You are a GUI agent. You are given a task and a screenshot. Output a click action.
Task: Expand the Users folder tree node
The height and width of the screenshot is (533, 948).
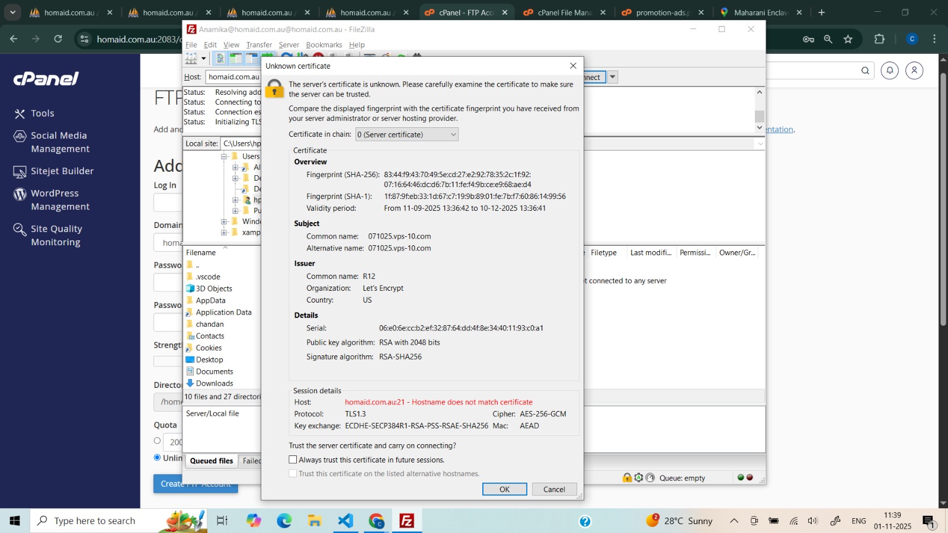tap(225, 156)
